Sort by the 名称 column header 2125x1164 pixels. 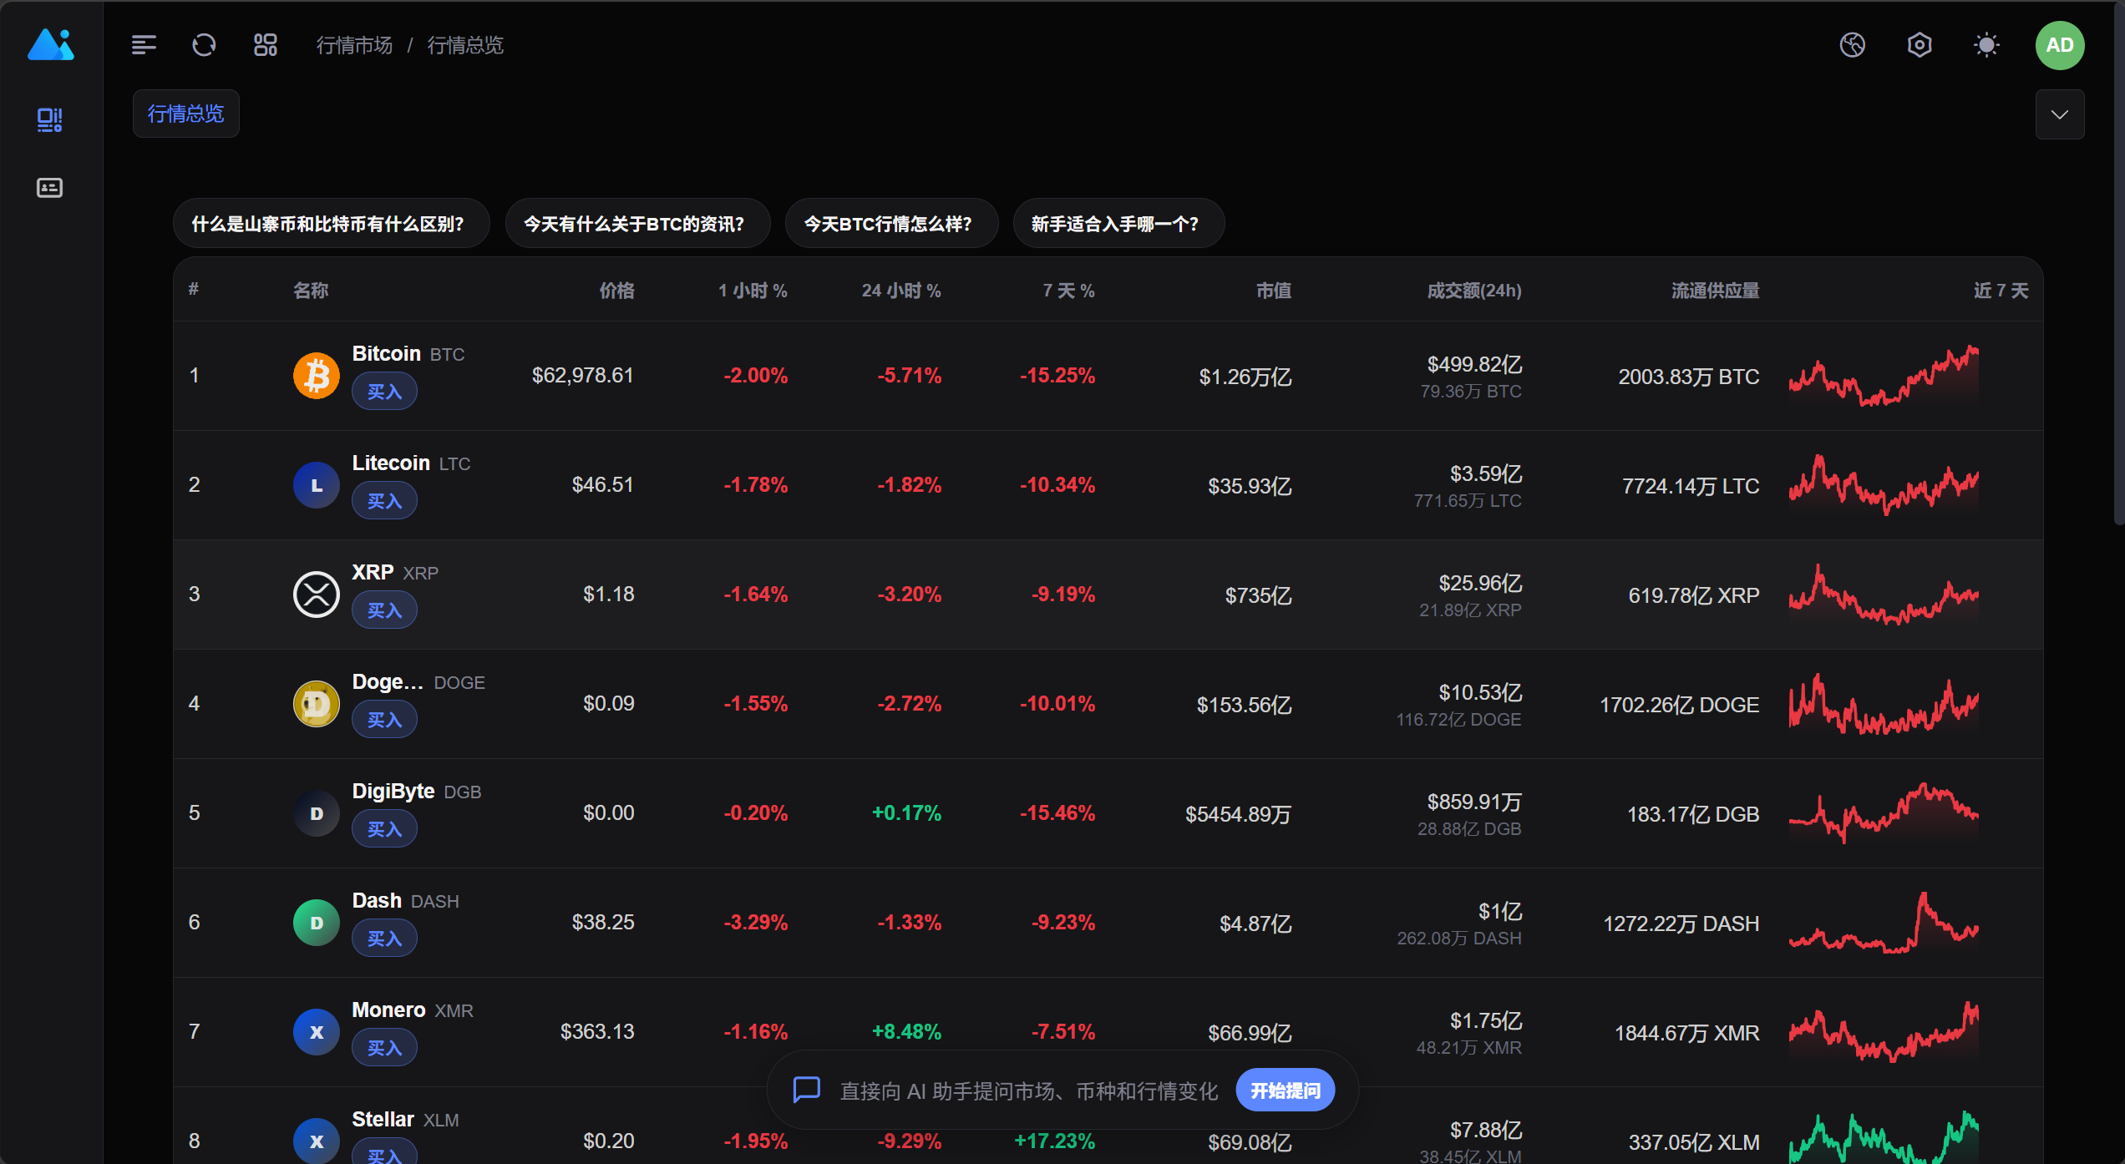click(x=311, y=291)
